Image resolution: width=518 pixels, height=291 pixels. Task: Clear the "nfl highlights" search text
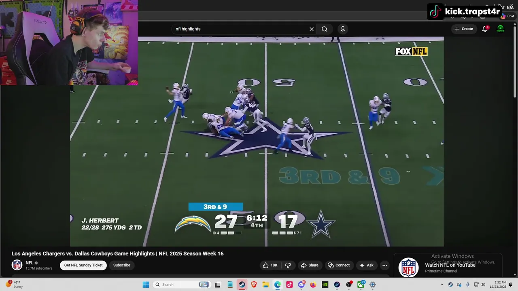(x=312, y=29)
